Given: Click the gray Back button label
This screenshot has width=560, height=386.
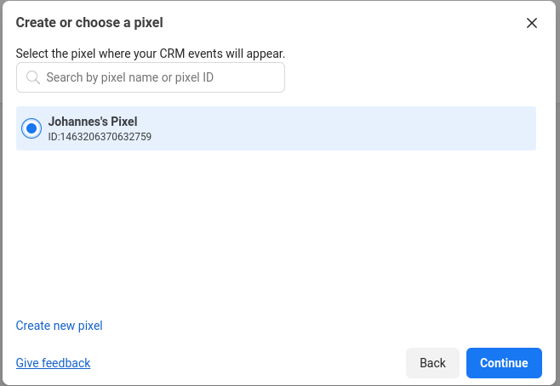Looking at the screenshot, I should click(x=432, y=363).
